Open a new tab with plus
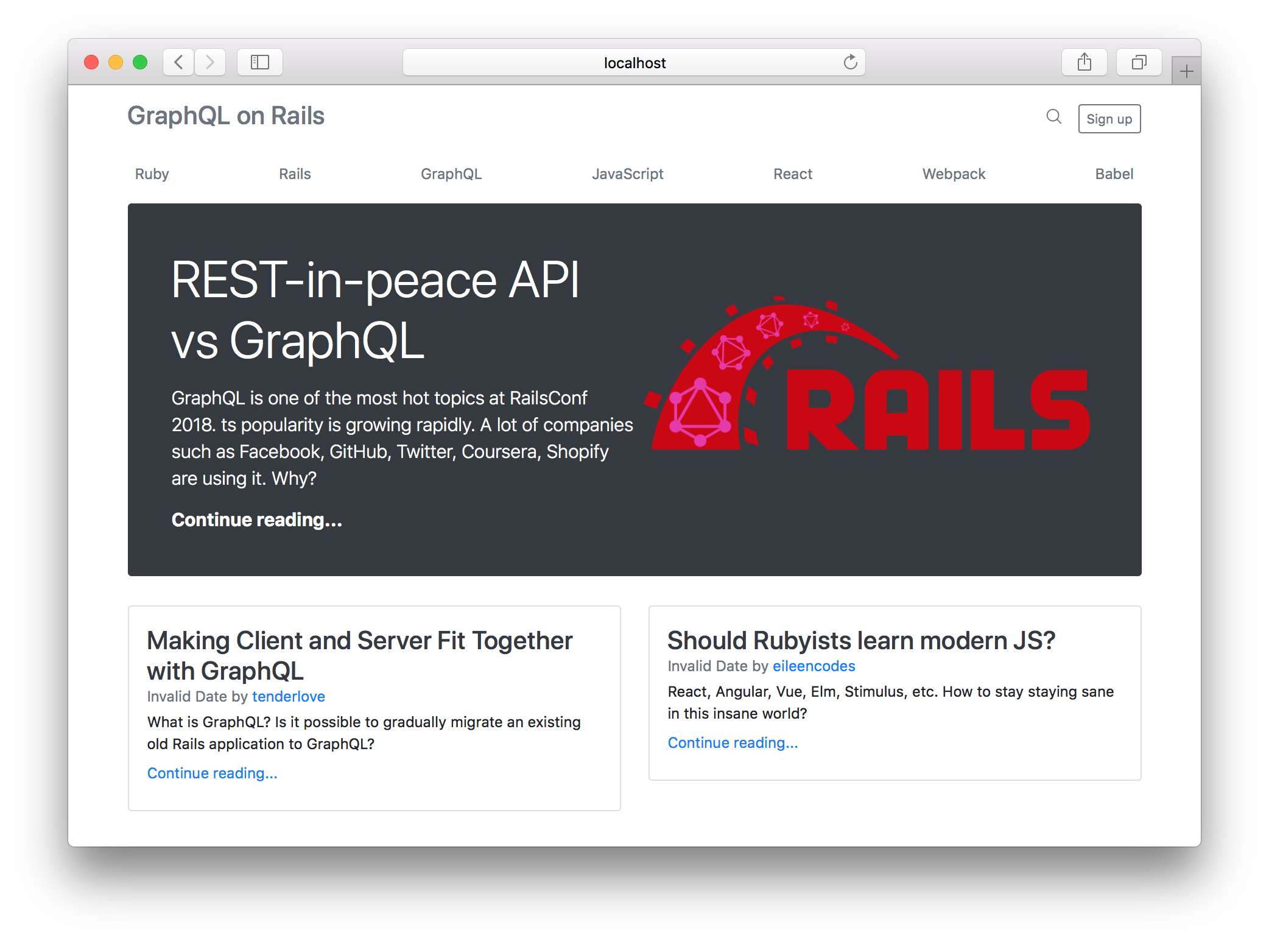This screenshot has width=1269, height=944. (1186, 72)
